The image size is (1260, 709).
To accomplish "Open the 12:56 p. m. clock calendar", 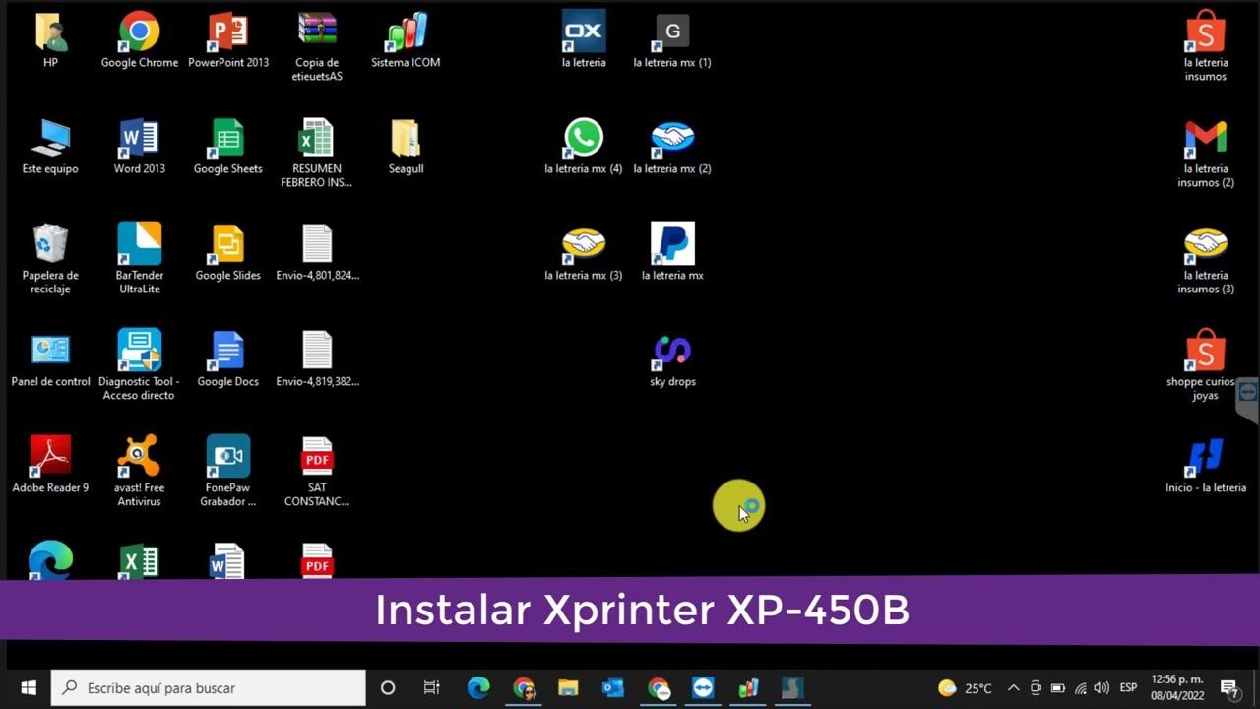I will click(x=1177, y=688).
